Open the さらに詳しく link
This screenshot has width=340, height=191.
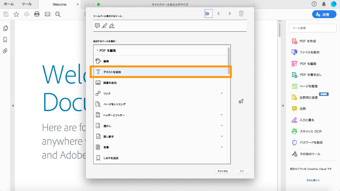pyautogui.click(x=313, y=180)
